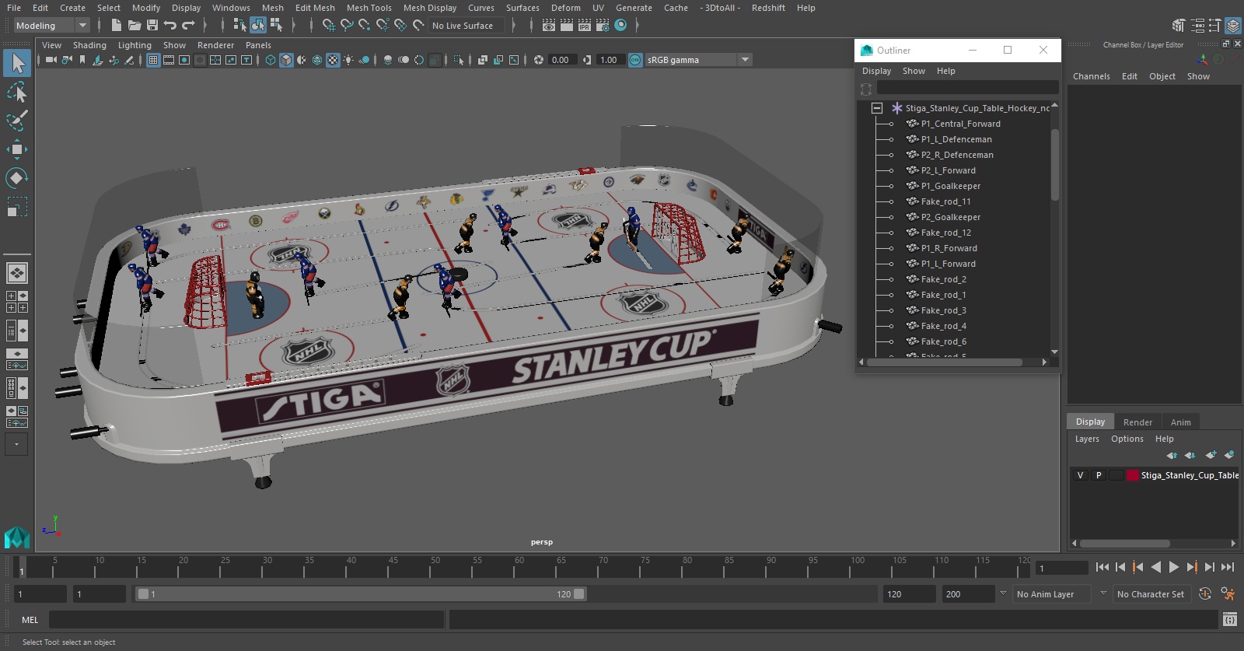The image size is (1244, 651).
Task: Enable snap to point magnet icon
Action: pyautogui.click(x=365, y=26)
